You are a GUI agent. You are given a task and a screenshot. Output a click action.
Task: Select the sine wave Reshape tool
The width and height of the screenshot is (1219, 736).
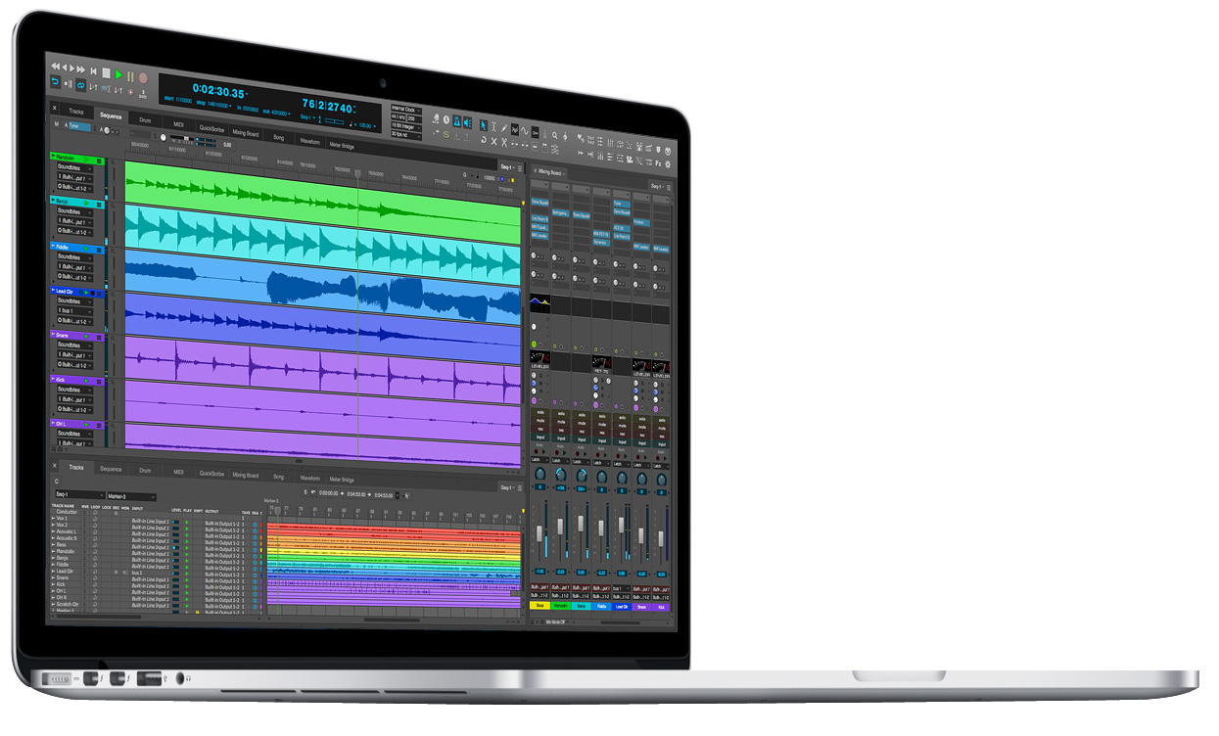525,131
